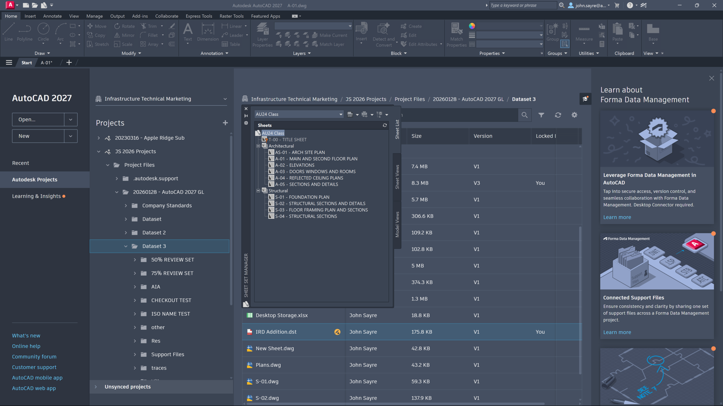
Task: Expand the CHECKOUT TEST folder
Action: [x=134, y=300]
